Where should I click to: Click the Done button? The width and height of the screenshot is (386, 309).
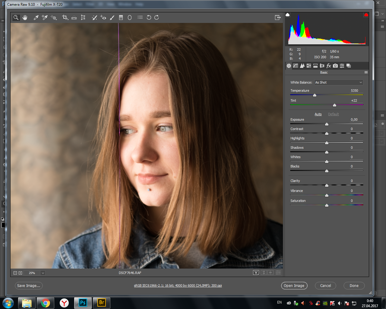(354, 286)
